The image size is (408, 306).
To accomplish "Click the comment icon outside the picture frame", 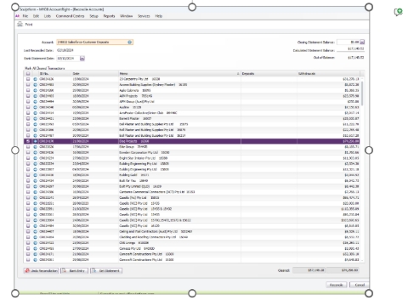I will [x=398, y=12].
